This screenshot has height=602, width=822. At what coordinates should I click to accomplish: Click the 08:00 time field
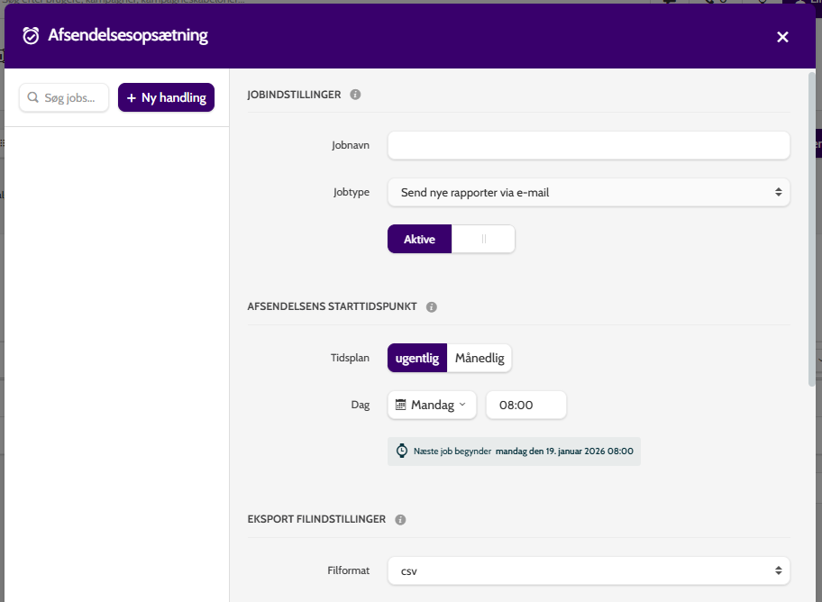point(525,405)
